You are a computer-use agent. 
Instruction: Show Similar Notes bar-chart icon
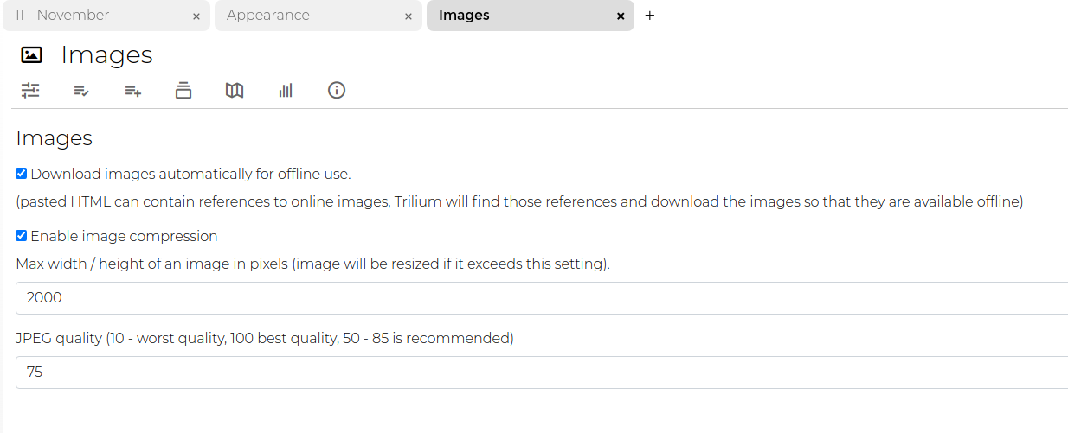coord(286,90)
